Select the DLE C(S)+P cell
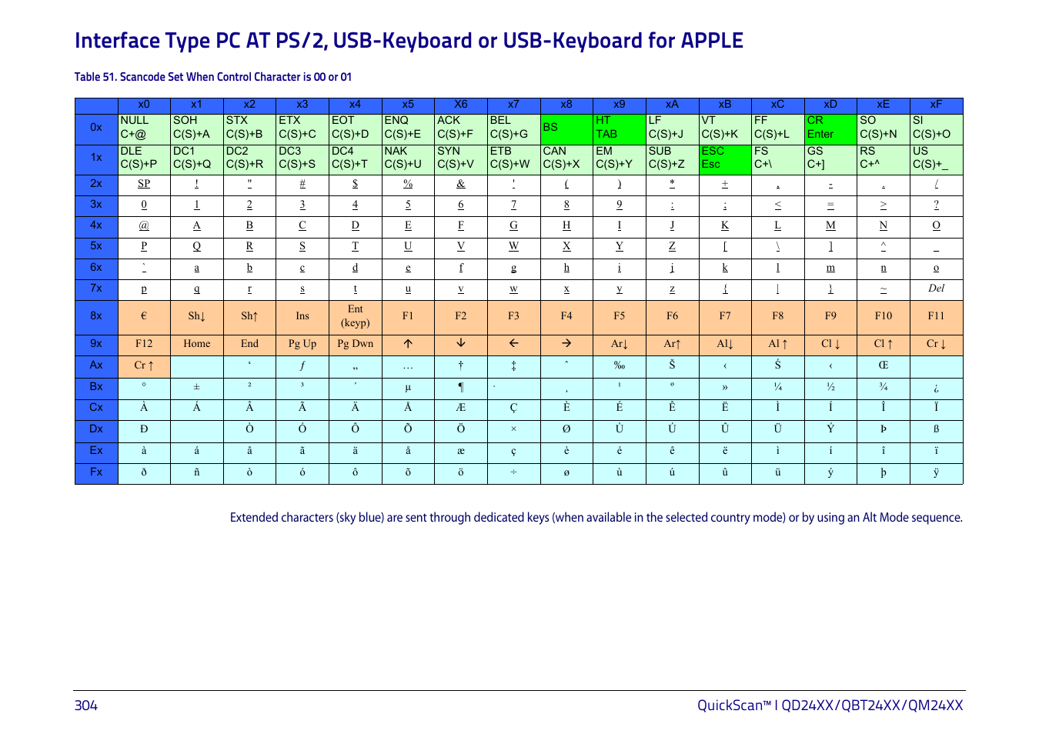The height and width of the screenshot is (734, 1039). (x=144, y=159)
